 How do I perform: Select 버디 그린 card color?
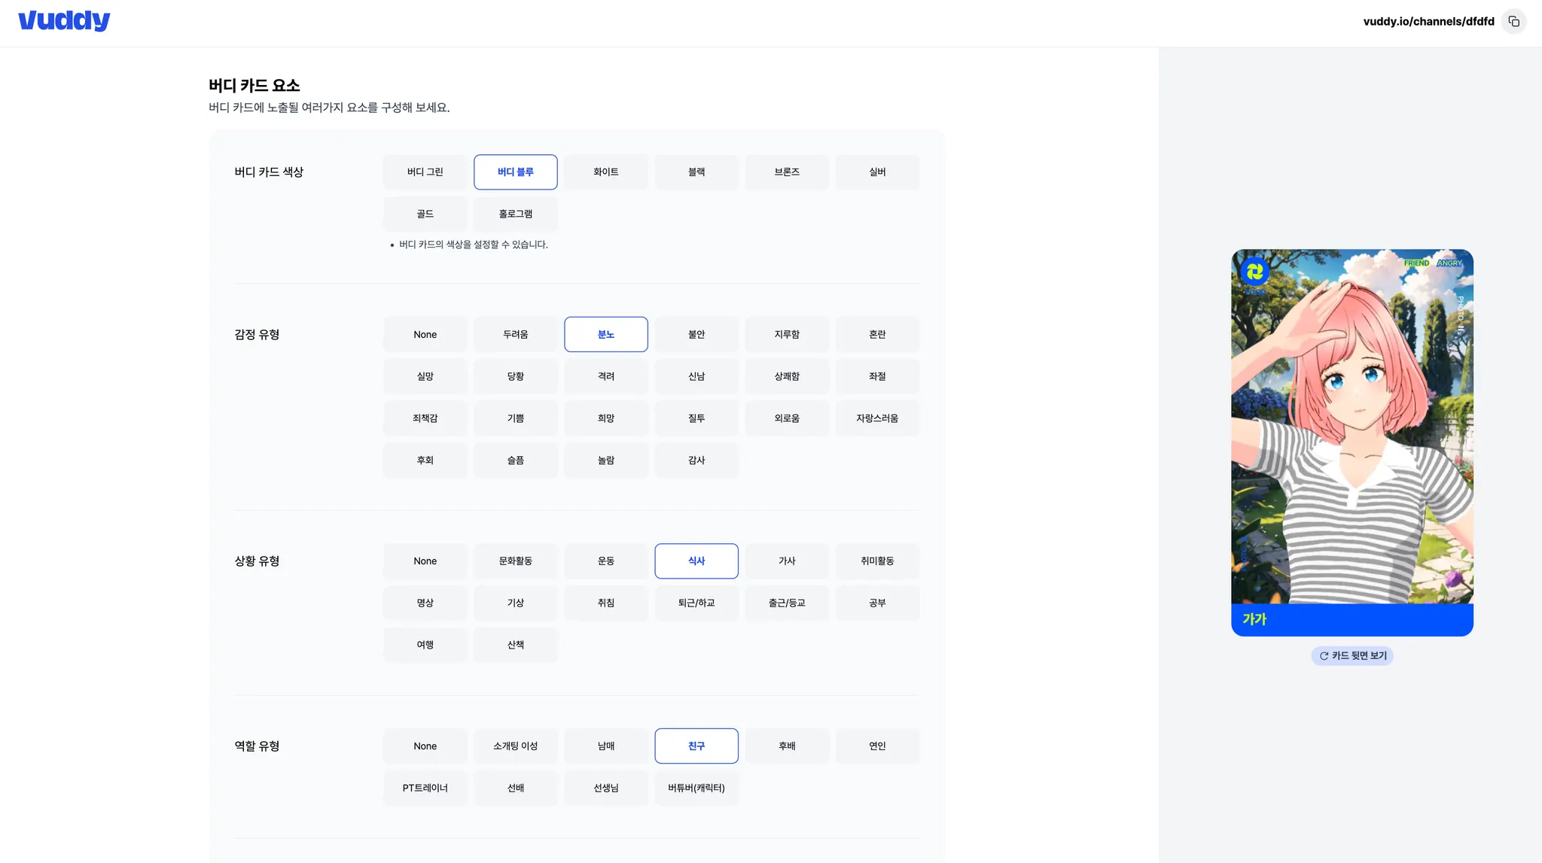(x=425, y=172)
